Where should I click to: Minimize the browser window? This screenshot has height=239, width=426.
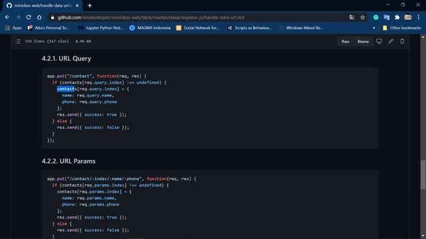pyautogui.click(x=387, y=5)
